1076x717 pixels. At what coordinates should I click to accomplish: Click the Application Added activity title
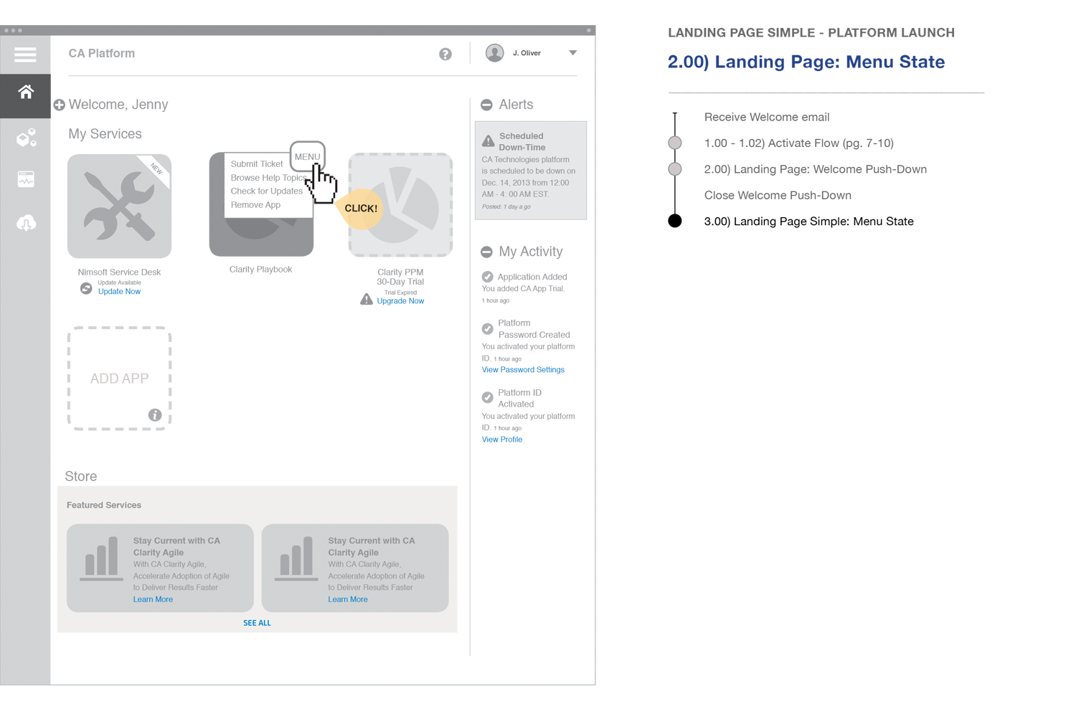532,277
